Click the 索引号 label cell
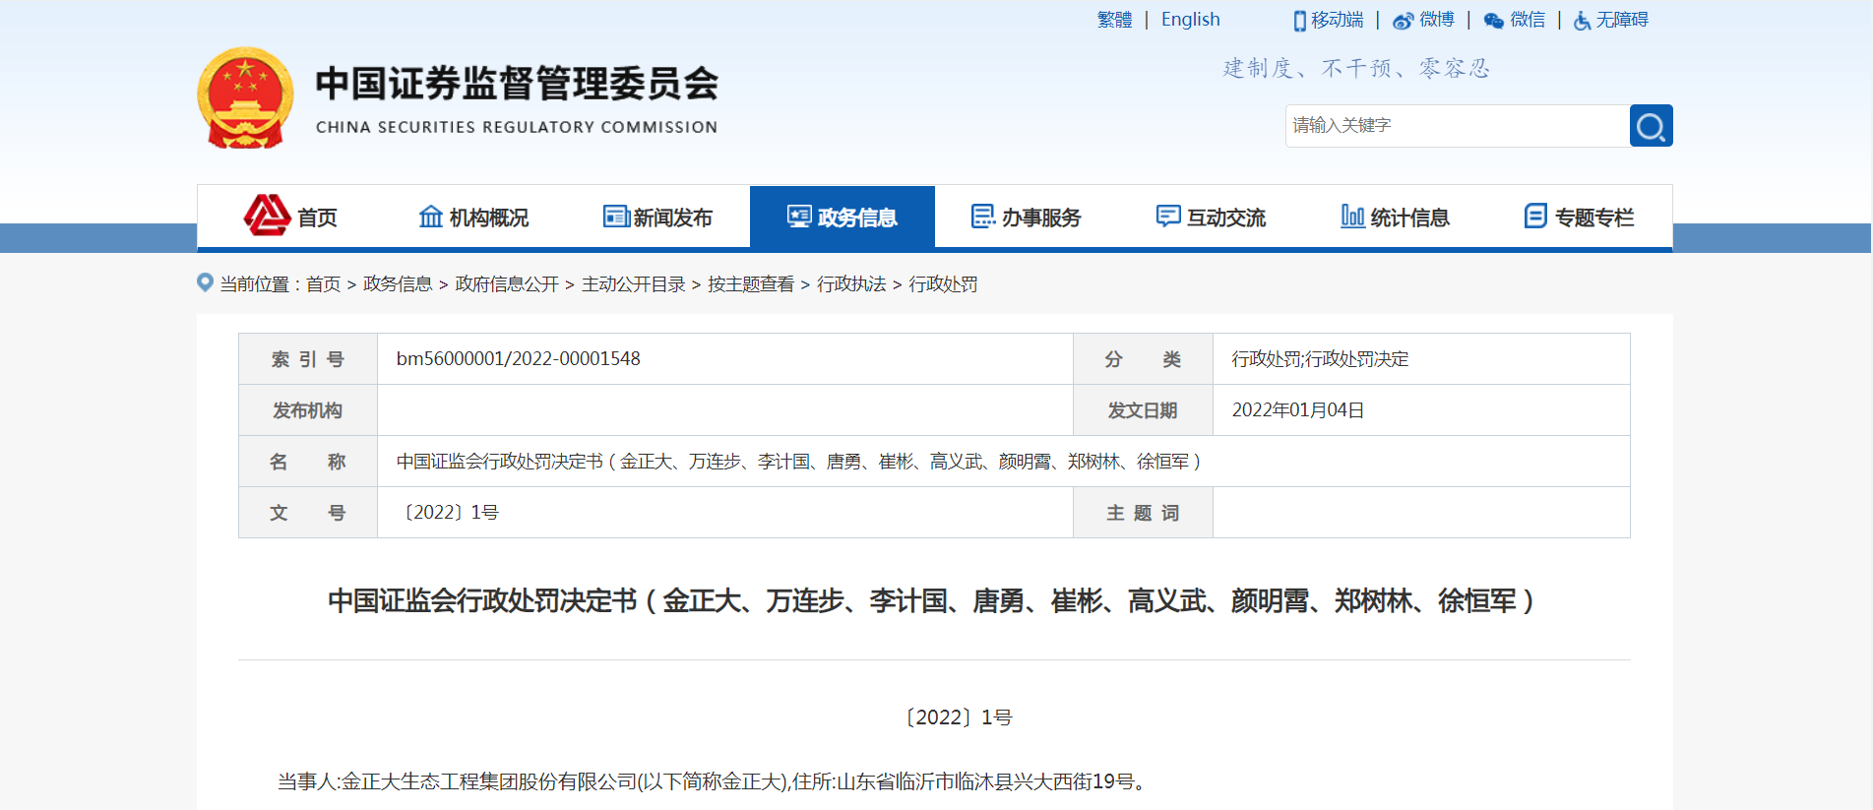 click(x=308, y=359)
